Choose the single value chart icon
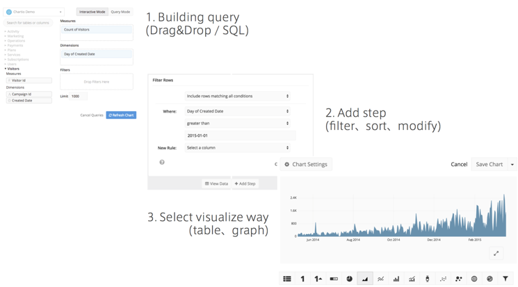Image resolution: width=518 pixels, height=287 pixels. (x=302, y=279)
